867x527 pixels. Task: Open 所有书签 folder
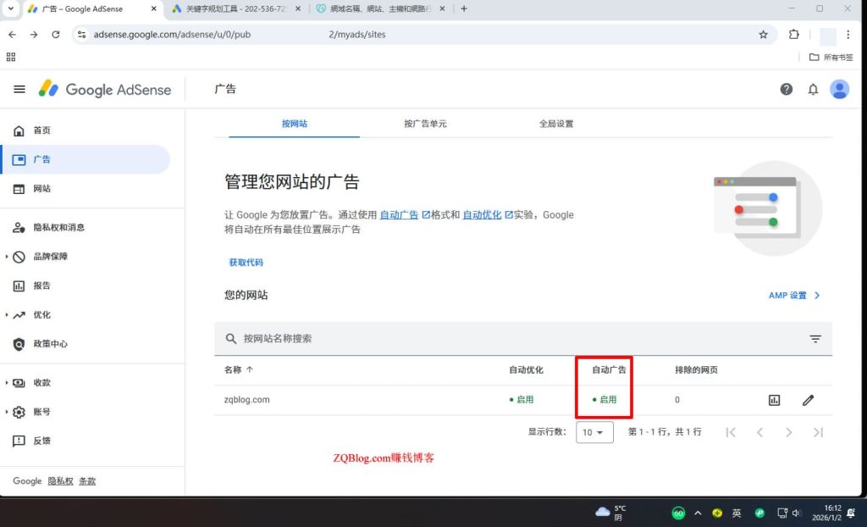[831, 57]
